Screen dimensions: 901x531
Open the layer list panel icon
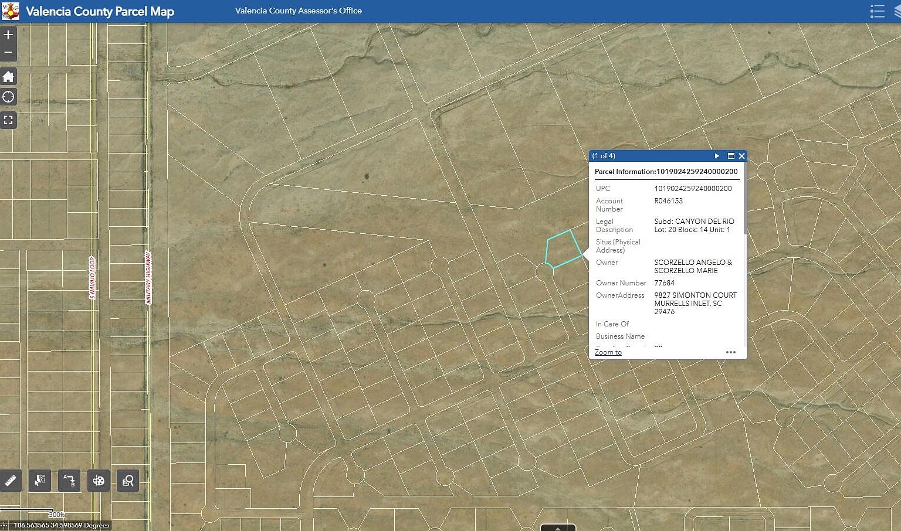coord(896,11)
